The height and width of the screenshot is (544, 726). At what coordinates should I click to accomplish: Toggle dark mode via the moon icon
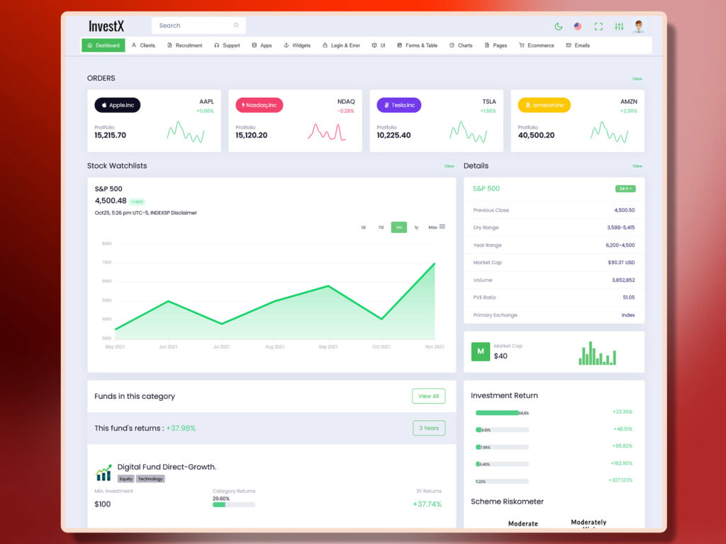559,25
